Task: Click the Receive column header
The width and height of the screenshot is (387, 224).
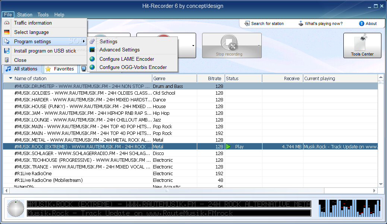Action: 283,78
